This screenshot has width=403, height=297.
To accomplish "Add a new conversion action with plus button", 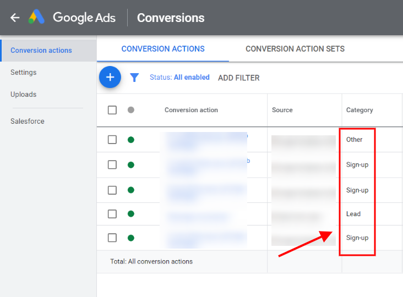I will point(110,77).
